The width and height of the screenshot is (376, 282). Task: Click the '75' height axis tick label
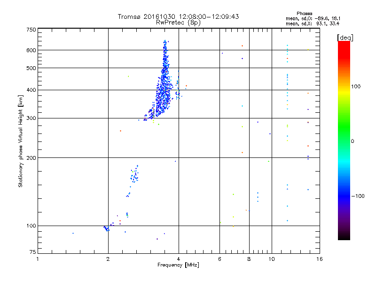coord(33,252)
